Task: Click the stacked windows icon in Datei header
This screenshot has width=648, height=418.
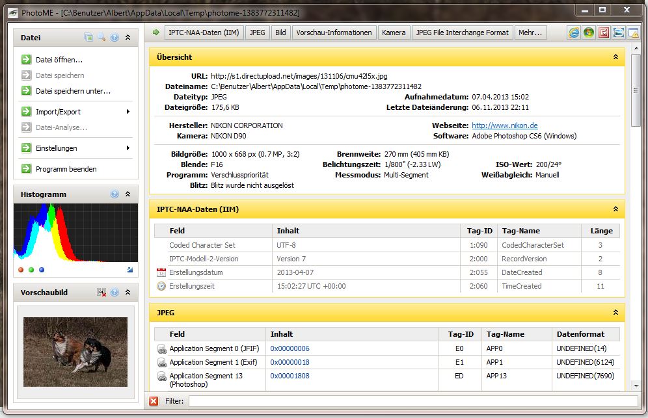Action: [88, 37]
